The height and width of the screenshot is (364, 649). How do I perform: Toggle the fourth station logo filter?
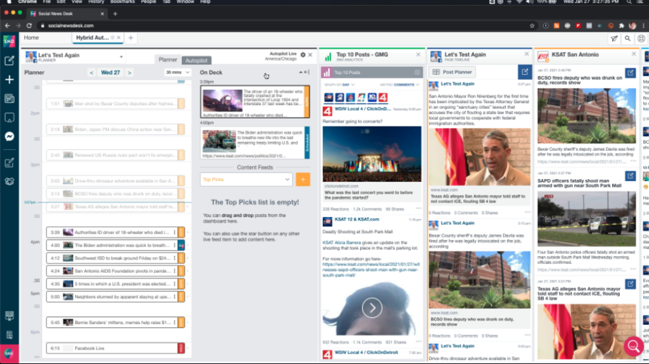click(x=361, y=97)
